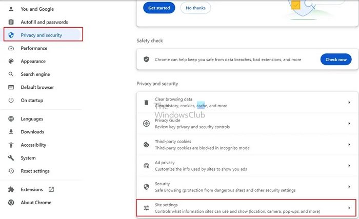Click the Autofill and passwords clipboard icon
The image size is (359, 219).
coord(11,22)
